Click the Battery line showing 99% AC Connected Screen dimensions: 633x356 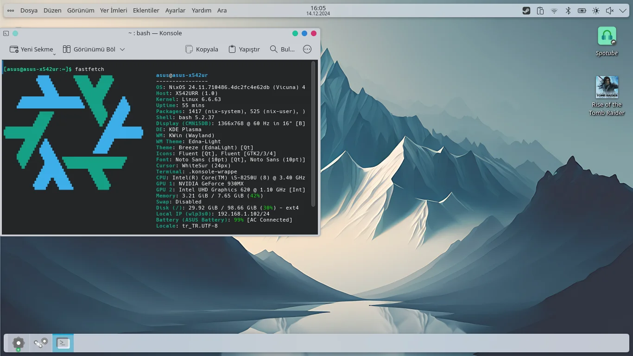coord(224,220)
